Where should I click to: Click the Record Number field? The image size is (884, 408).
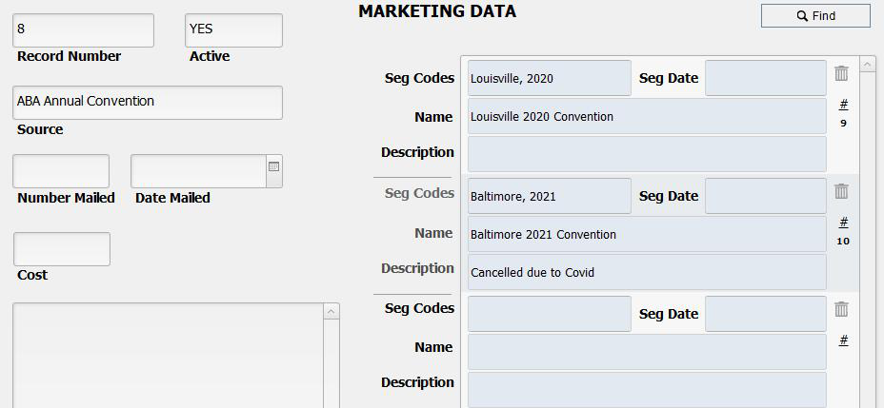click(x=83, y=29)
